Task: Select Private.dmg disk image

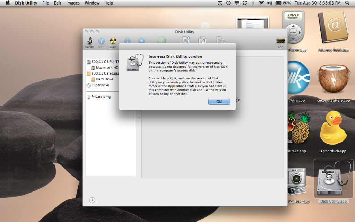Action: (x=99, y=97)
